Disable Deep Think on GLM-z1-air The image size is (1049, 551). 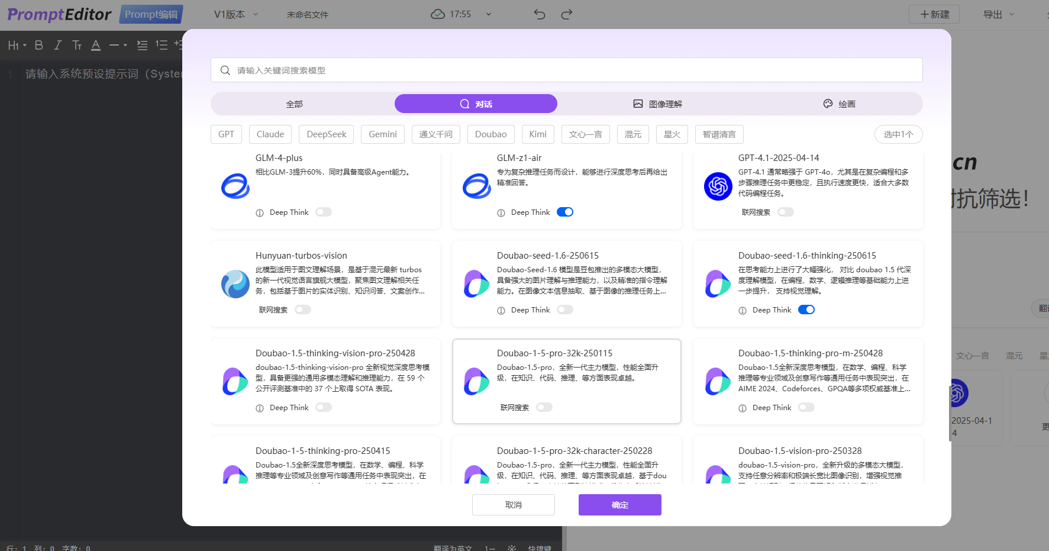565,212
